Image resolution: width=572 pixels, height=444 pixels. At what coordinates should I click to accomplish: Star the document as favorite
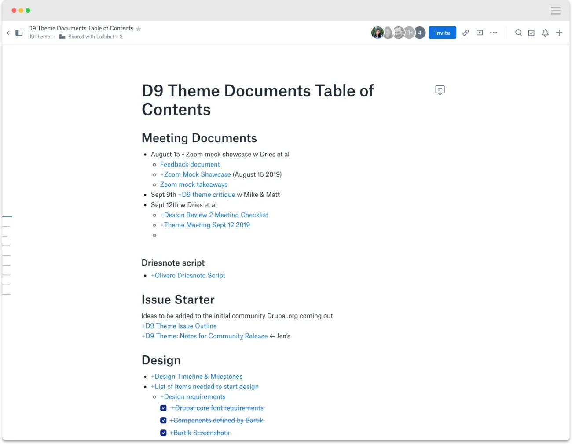click(x=139, y=28)
